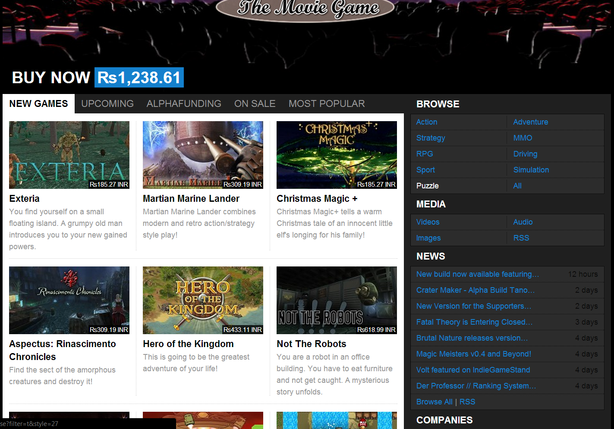Image resolution: width=614 pixels, height=429 pixels.
Task: Browse All genres link
Action: pos(517,186)
